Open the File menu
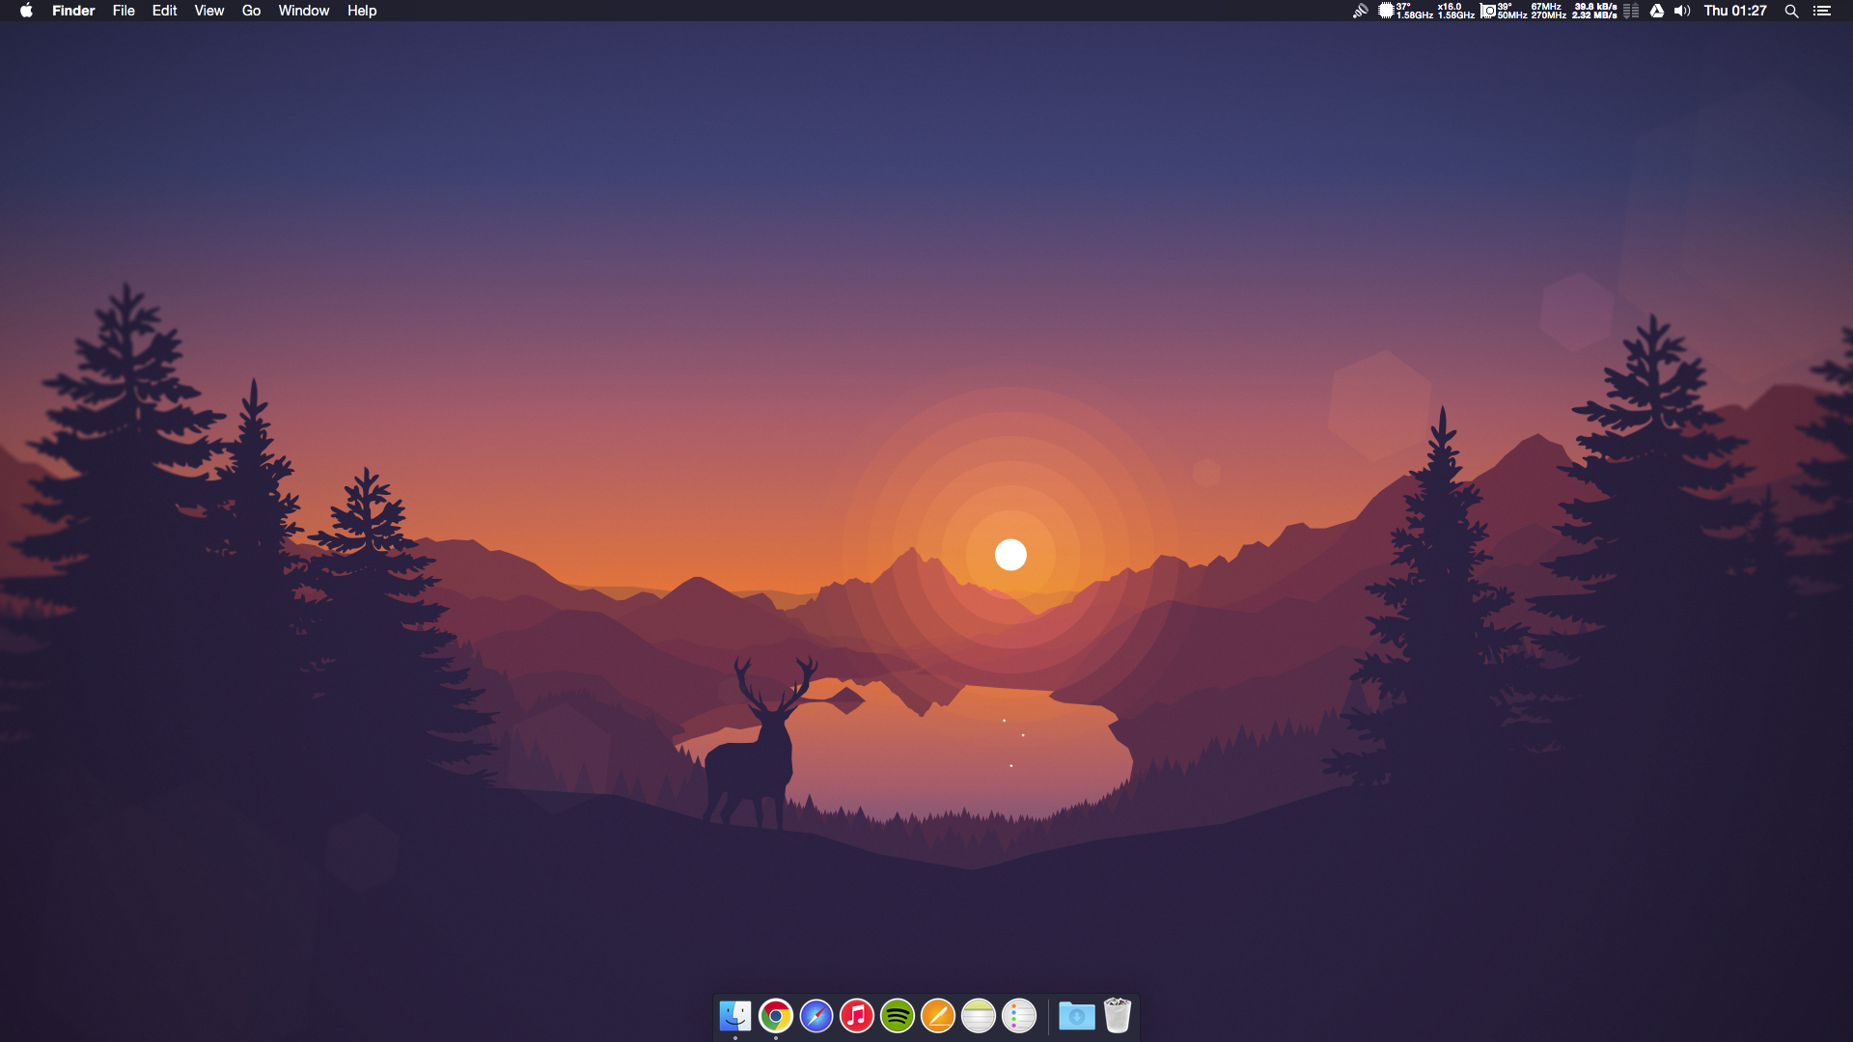1853x1042 pixels. (124, 11)
